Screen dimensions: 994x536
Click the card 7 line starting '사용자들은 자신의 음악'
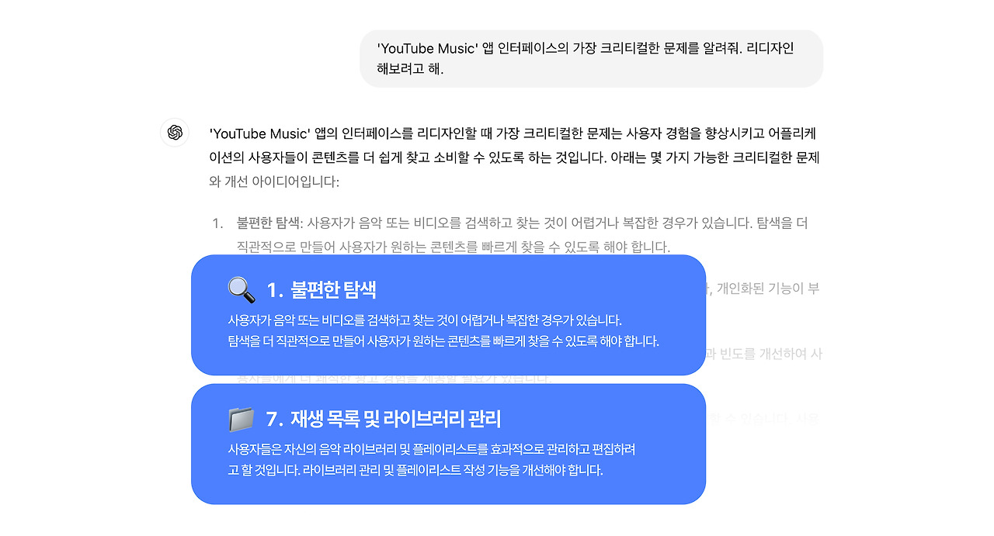tap(432, 449)
